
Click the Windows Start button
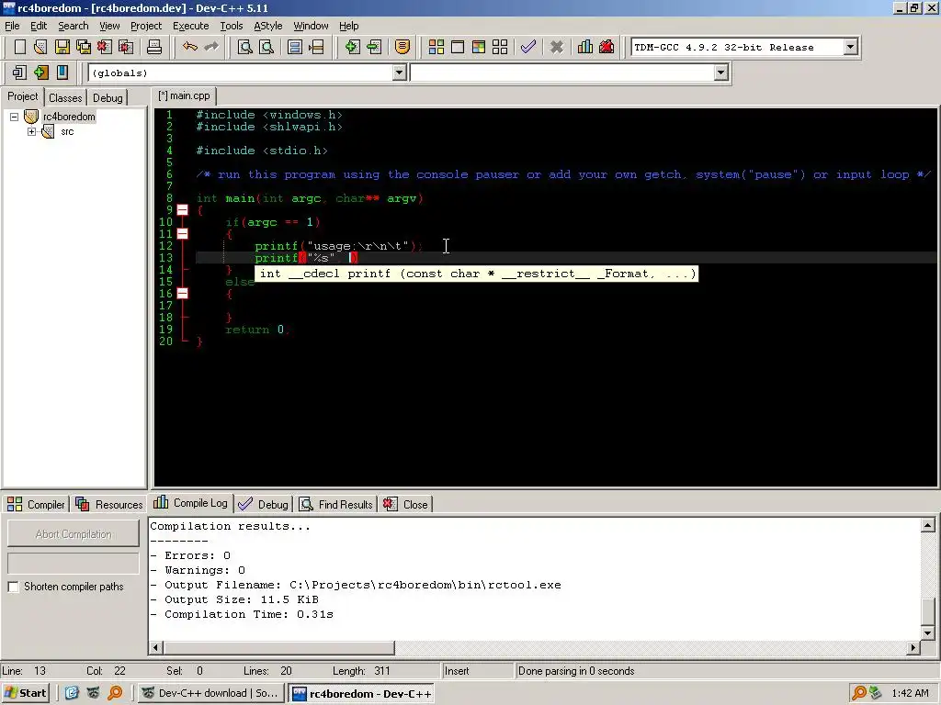[x=25, y=693]
